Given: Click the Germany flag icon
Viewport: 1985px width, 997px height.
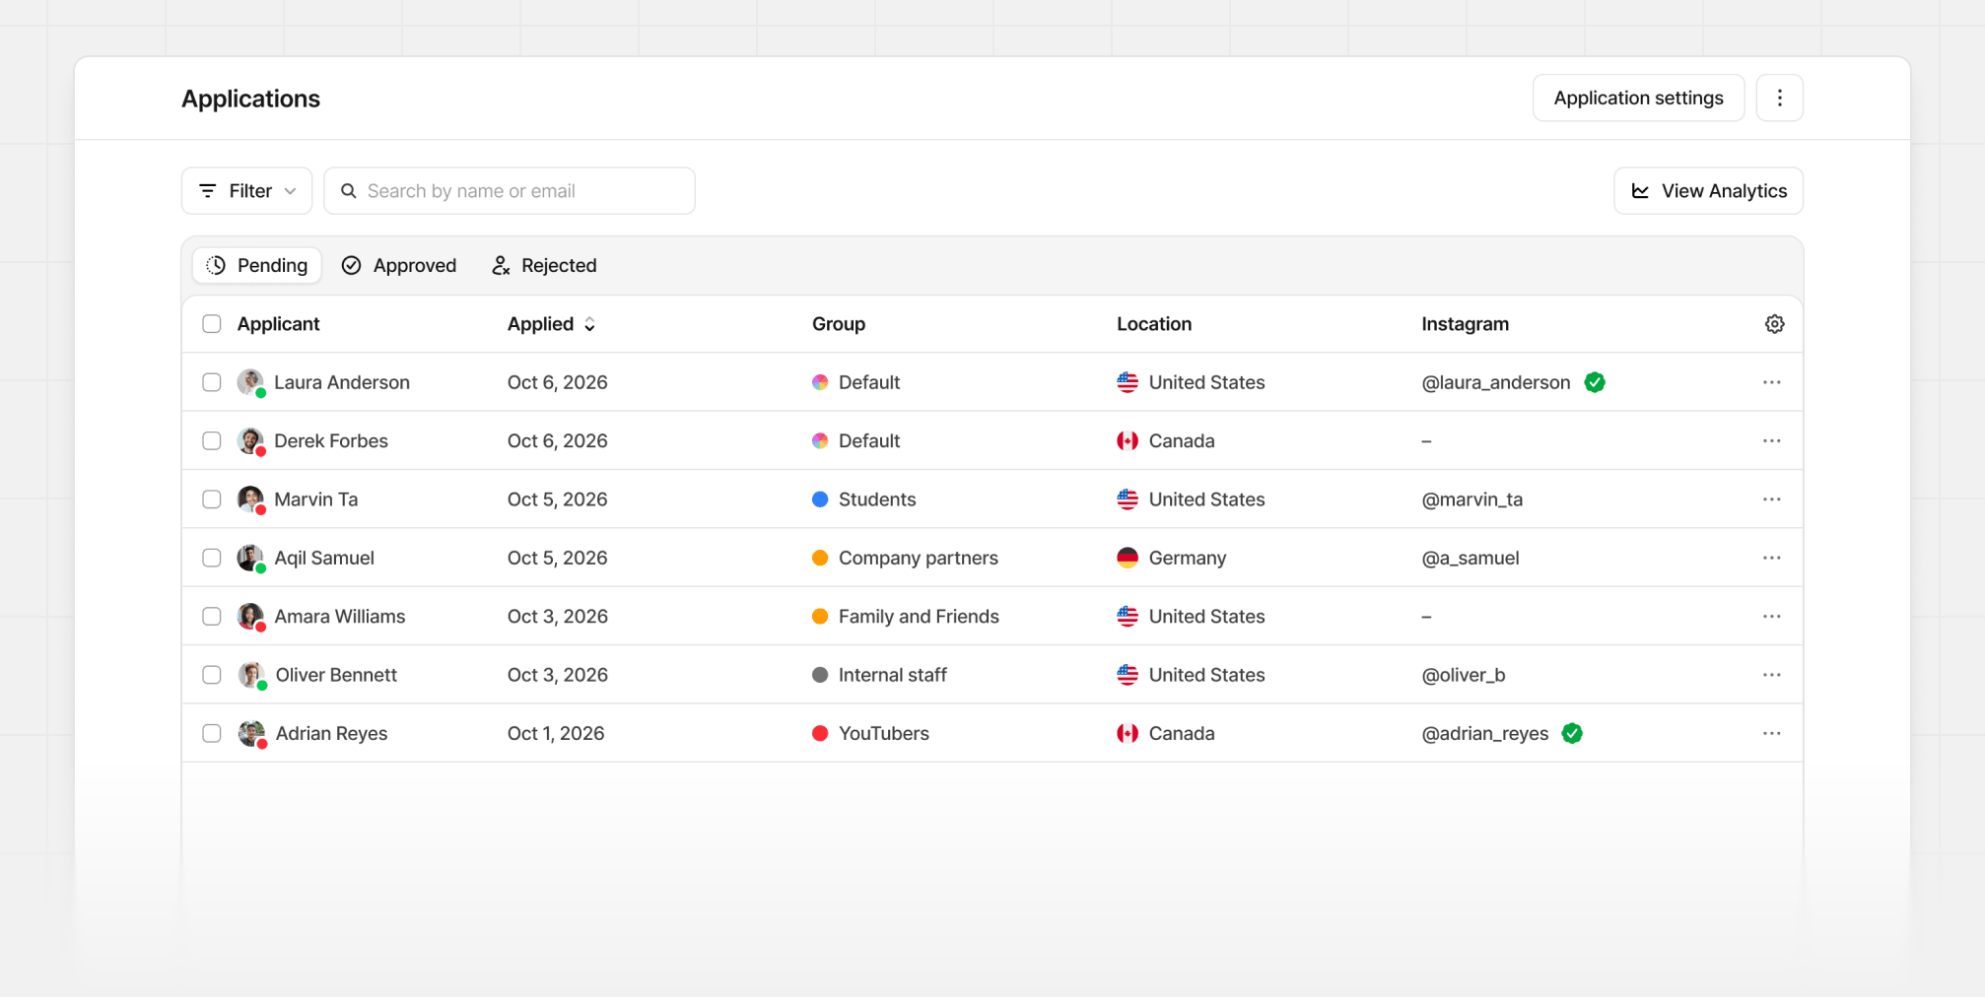Looking at the screenshot, I should pos(1128,558).
